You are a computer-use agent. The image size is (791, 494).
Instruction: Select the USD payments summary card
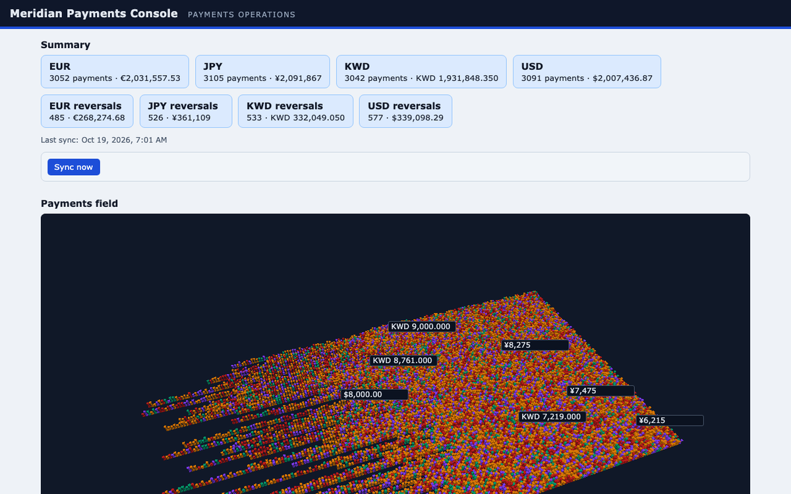point(587,72)
